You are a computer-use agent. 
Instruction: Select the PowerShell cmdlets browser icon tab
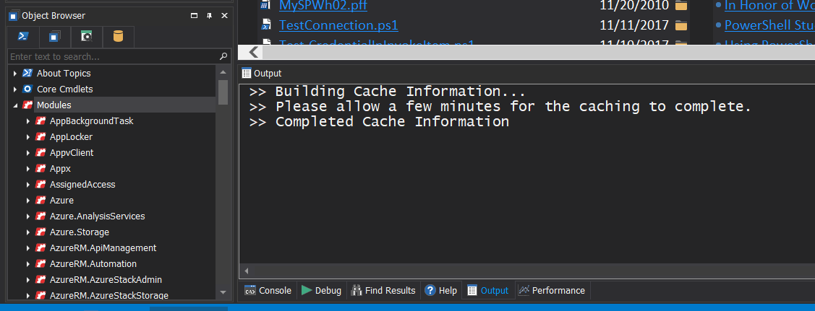point(23,37)
